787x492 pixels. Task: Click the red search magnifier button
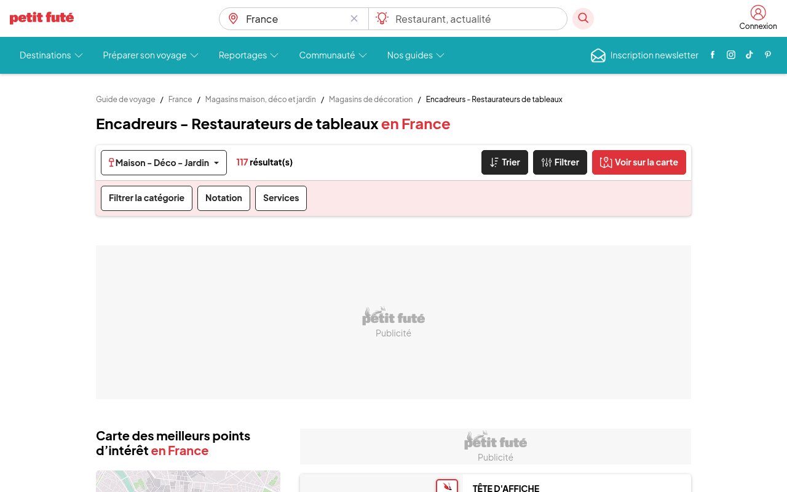pyautogui.click(x=583, y=18)
